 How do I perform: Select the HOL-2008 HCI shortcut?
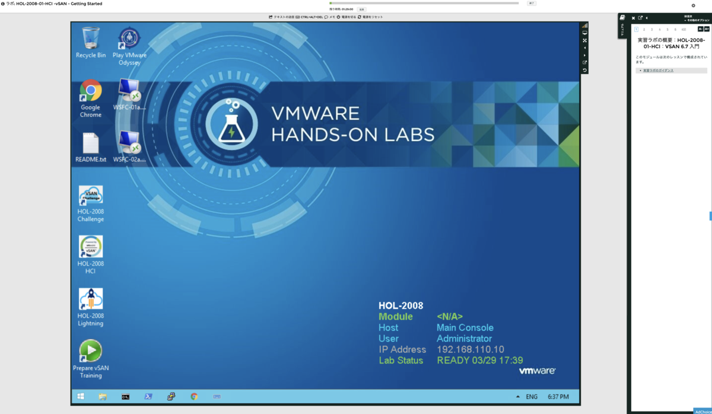(x=91, y=255)
